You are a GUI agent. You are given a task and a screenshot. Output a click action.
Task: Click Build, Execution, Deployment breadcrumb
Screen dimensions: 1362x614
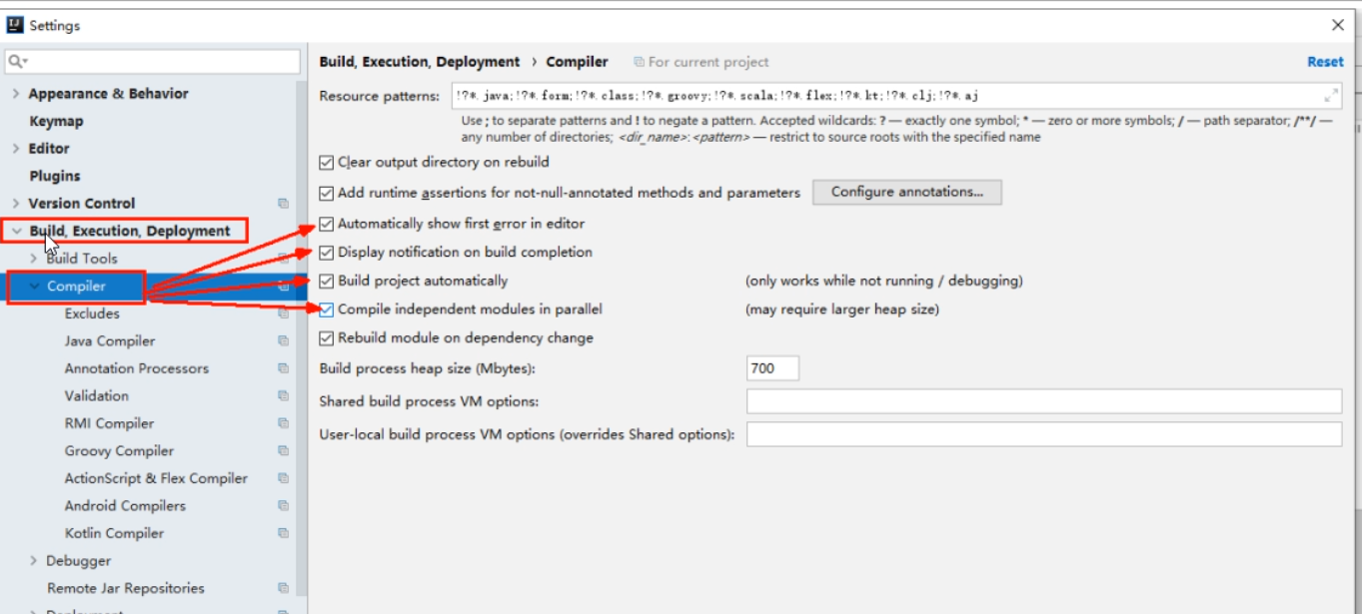420,62
